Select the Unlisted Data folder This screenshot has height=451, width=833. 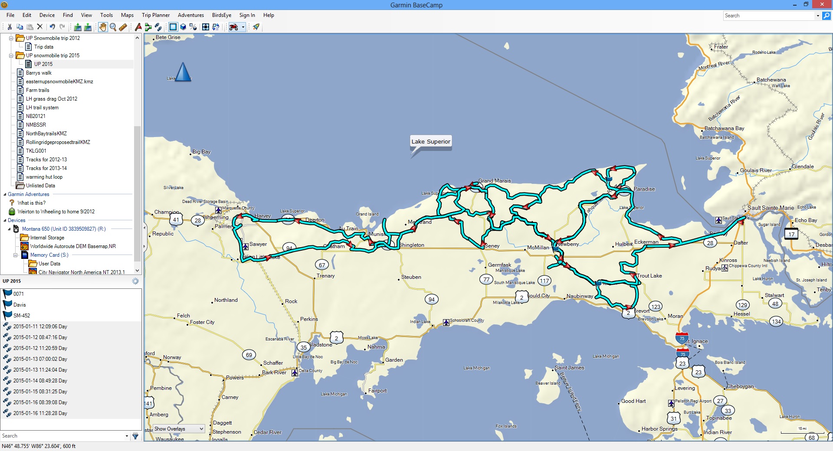coord(40,186)
